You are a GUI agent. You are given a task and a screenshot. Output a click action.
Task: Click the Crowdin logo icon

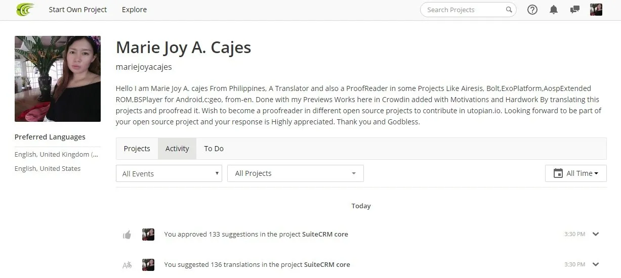coord(25,9)
